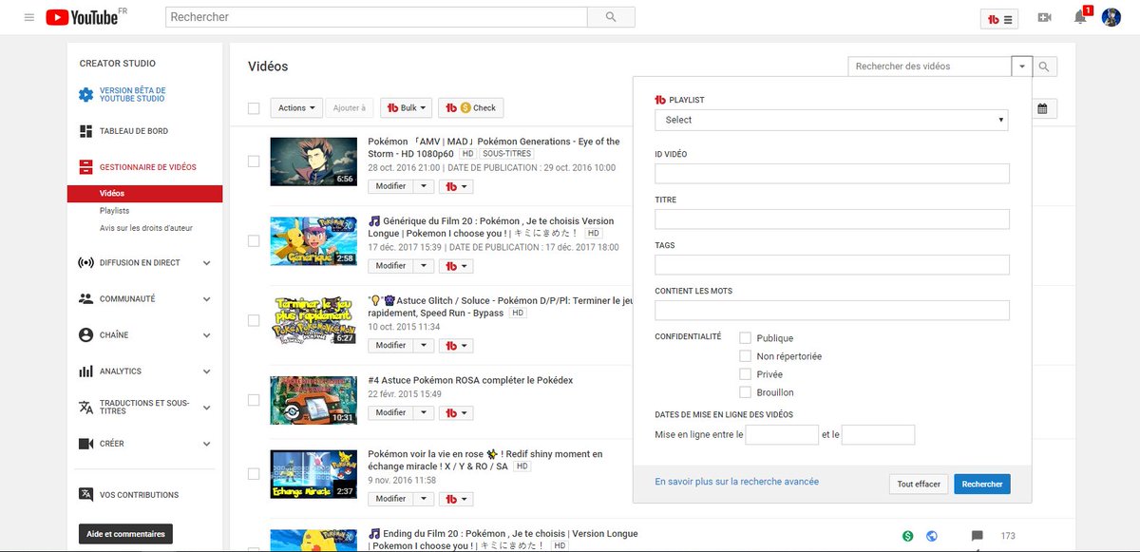This screenshot has width=1140, height=552.
Task: Open En savoir plus sur la recherche avancée
Action: pyautogui.click(x=736, y=482)
